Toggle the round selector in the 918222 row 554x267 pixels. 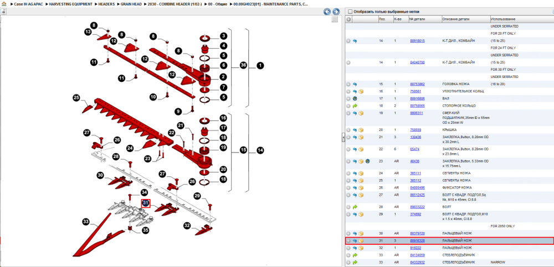[348, 248]
